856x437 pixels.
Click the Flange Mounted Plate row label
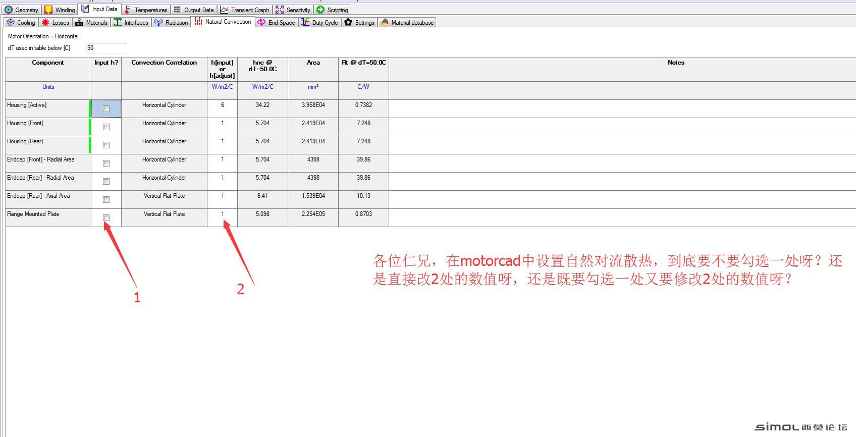[x=33, y=214]
